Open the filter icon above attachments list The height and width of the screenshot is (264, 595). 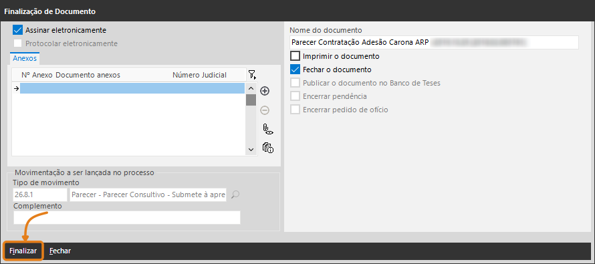(x=252, y=75)
